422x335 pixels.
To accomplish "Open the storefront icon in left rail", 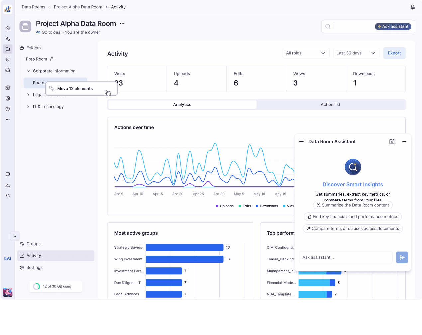I will pyautogui.click(x=8, y=88).
